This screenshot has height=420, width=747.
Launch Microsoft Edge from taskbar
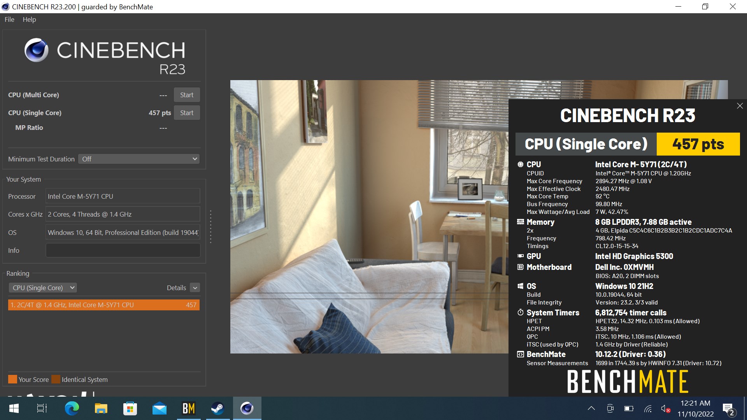72,408
